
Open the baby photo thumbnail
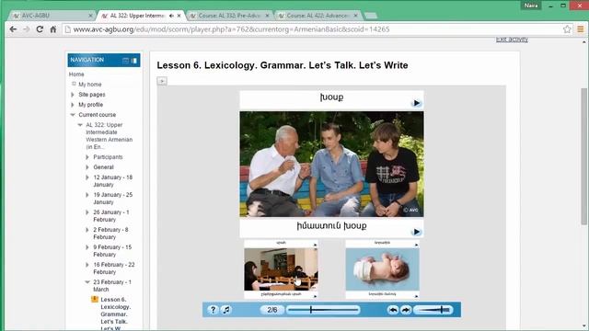[x=383, y=269]
